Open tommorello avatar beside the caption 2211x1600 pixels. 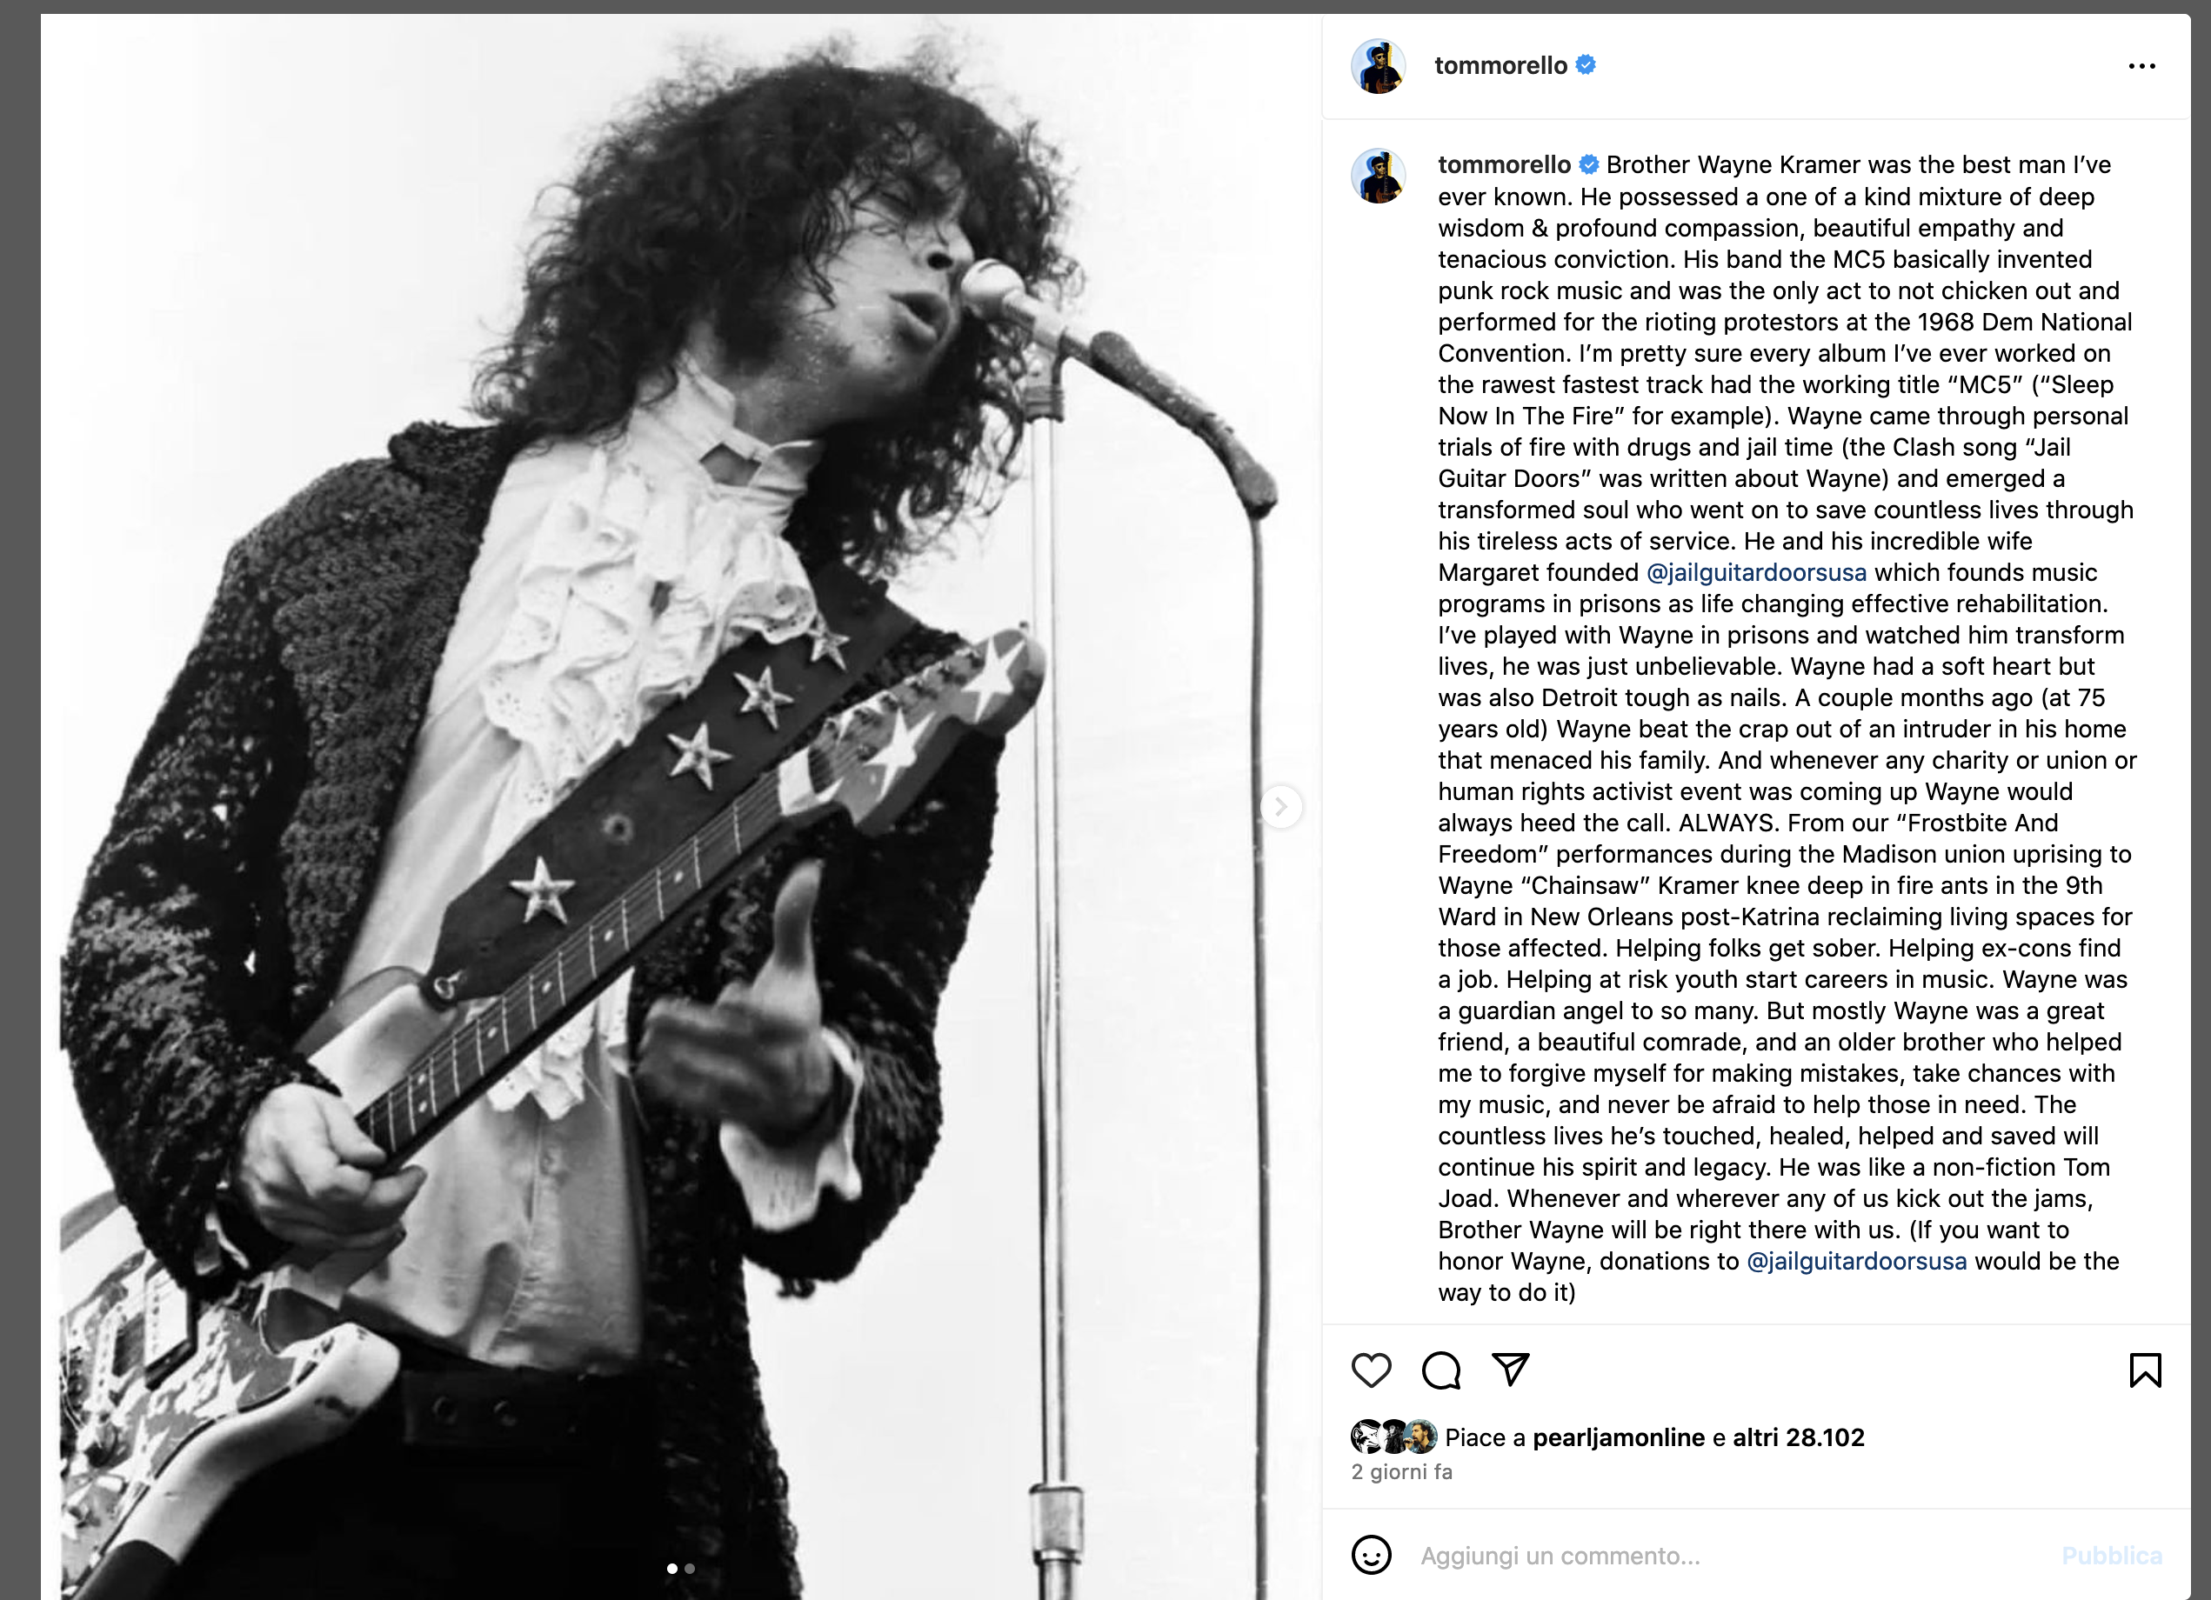(1378, 177)
